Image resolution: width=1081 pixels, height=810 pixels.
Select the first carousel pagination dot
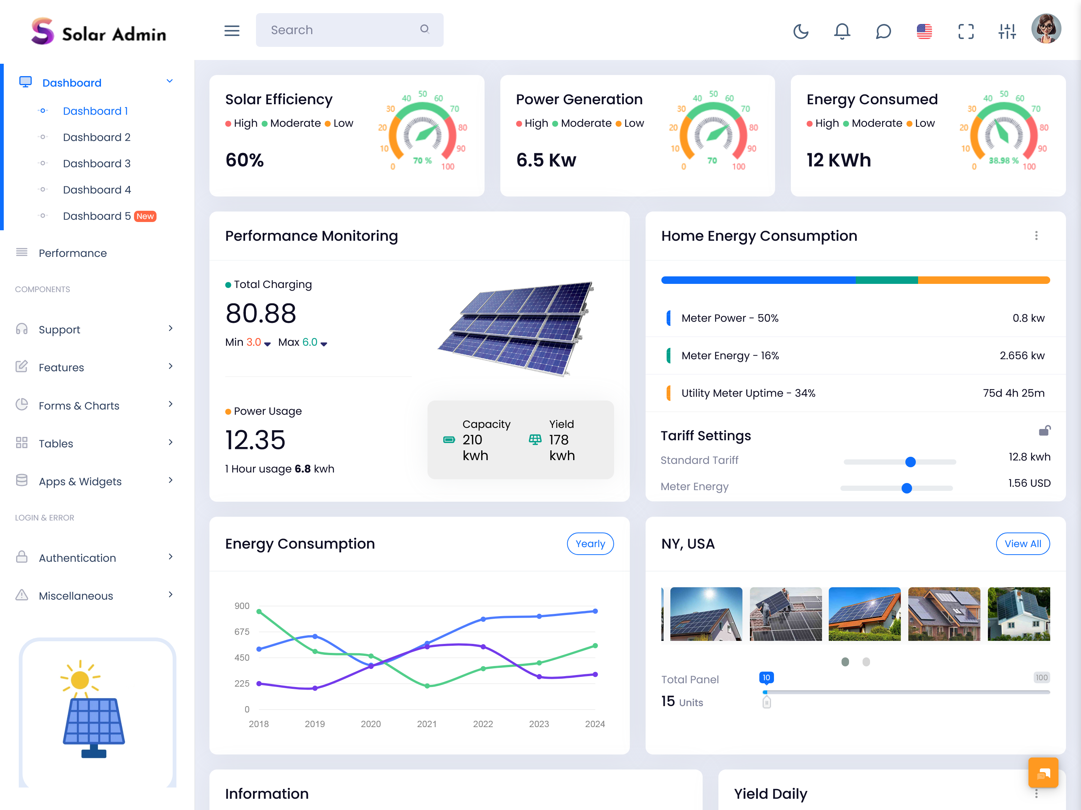(845, 661)
